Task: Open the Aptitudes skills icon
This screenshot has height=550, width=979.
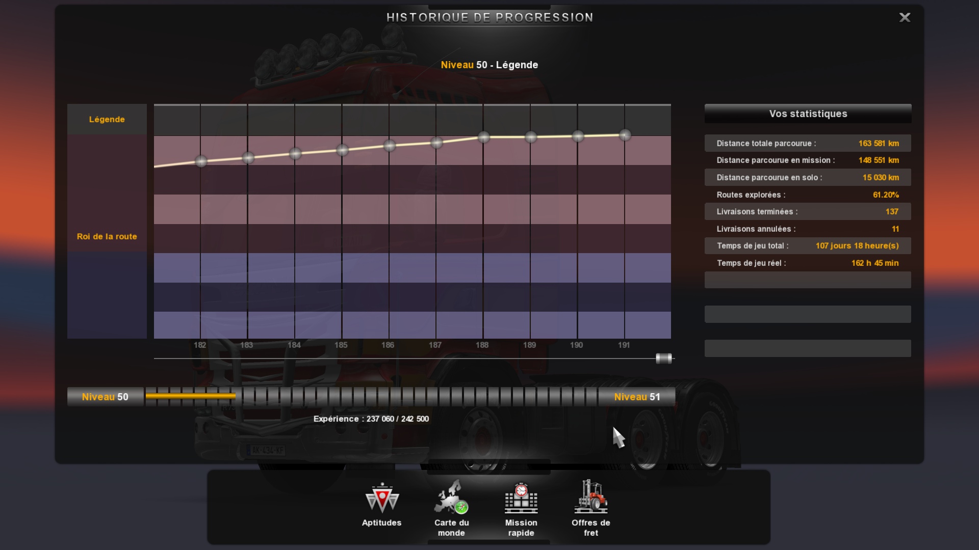Action: click(381, 499)
